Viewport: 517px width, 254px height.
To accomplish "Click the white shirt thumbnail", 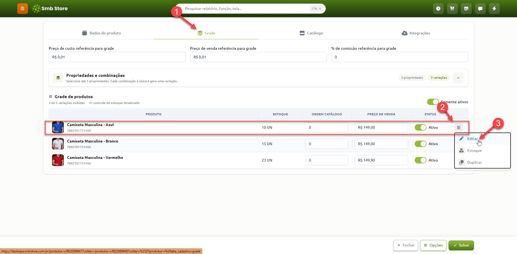I will (58, 144).
